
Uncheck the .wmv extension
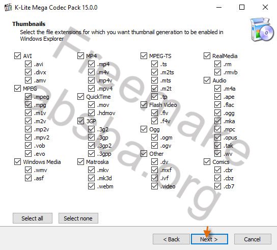29,170
